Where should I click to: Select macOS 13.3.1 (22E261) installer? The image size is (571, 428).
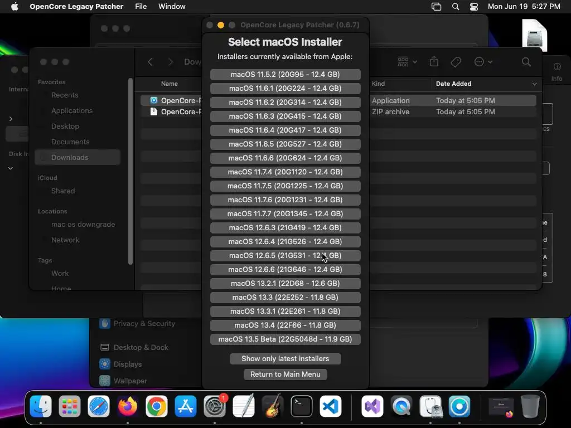click(285, 311)
